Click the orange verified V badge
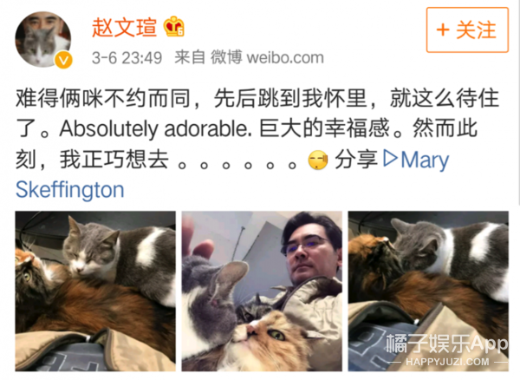This screenshot has height=380, width=520. coord(63,60)
